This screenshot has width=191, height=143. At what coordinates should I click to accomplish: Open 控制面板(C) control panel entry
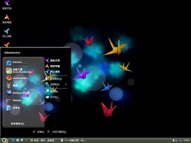(x=53, y=79)
